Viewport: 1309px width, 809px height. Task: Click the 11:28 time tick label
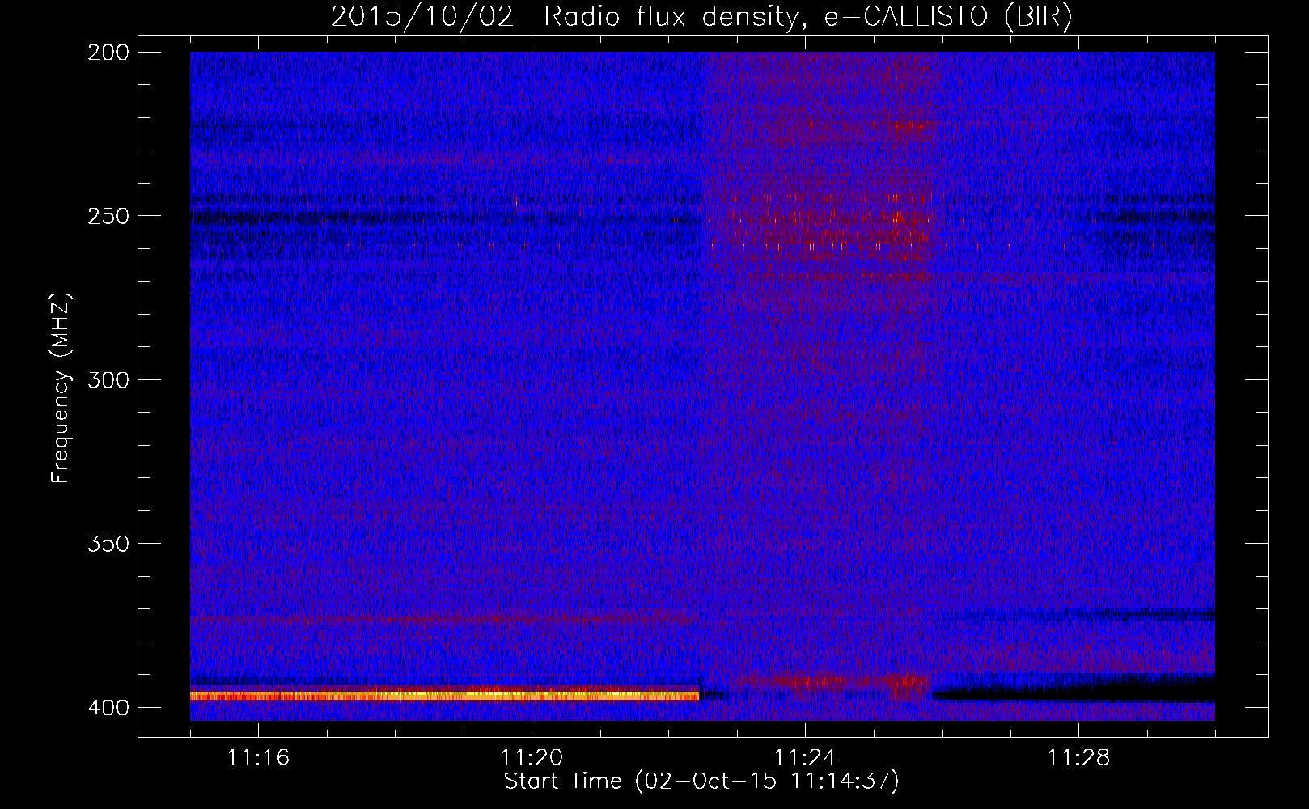[1078, 758]
